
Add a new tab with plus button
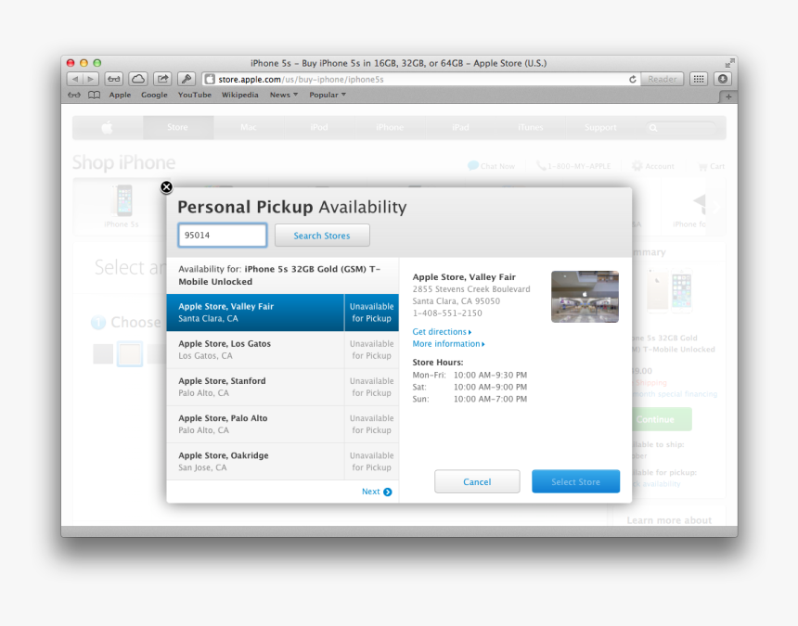pos(728,96)
